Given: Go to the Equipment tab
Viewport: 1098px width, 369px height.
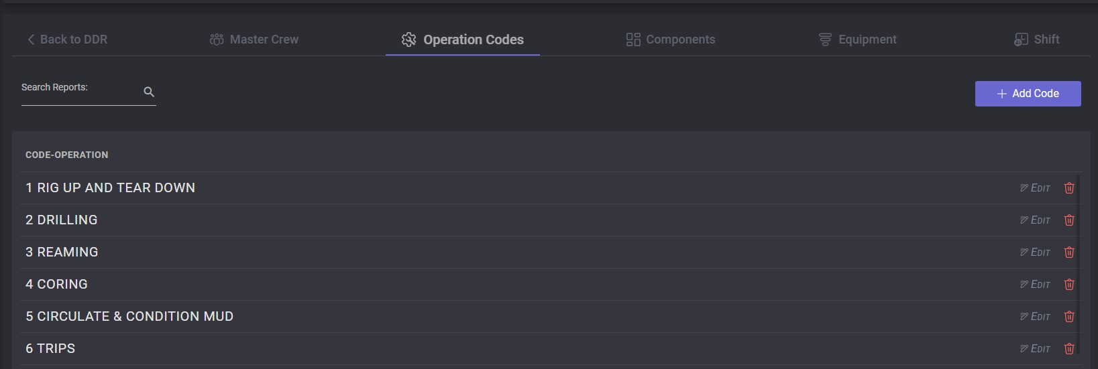Looking at the screenshot, I should (x=858, y=40).
